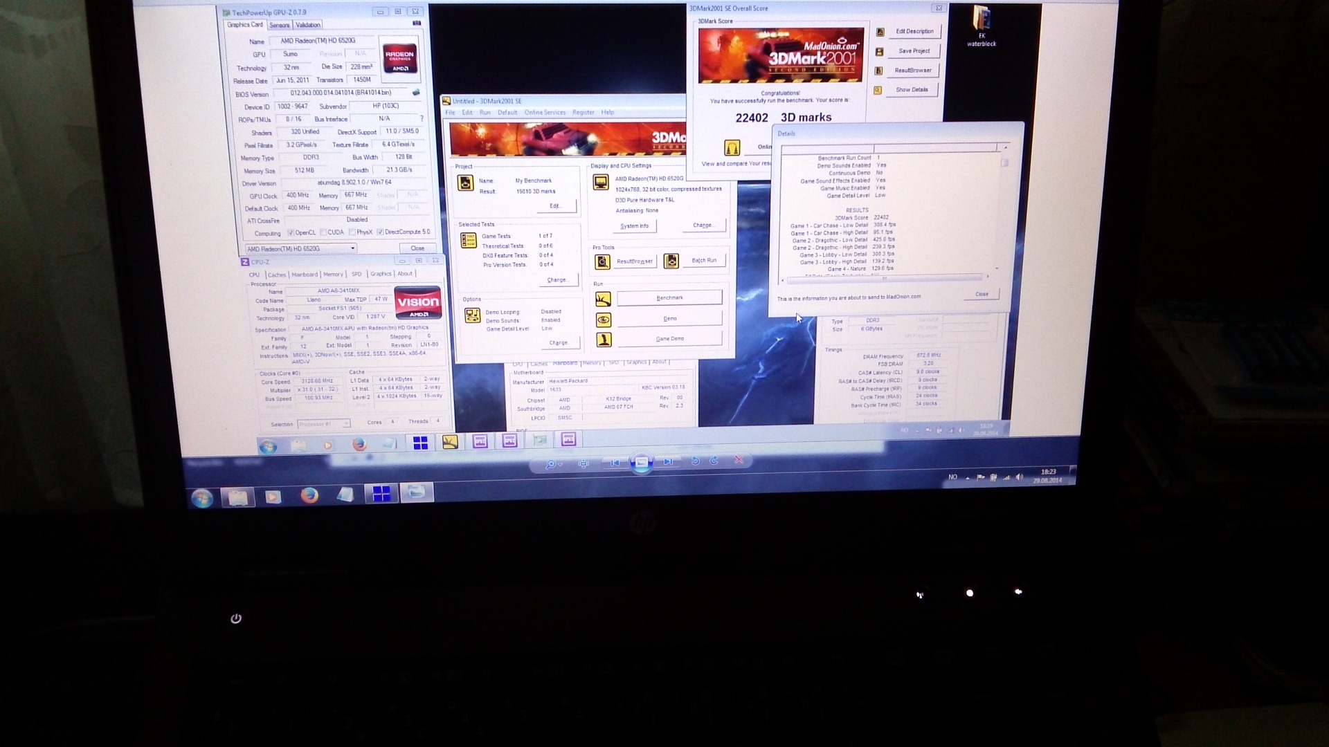Click the Batch Run button
The image size is (1329, 747).
pos(704,260)
